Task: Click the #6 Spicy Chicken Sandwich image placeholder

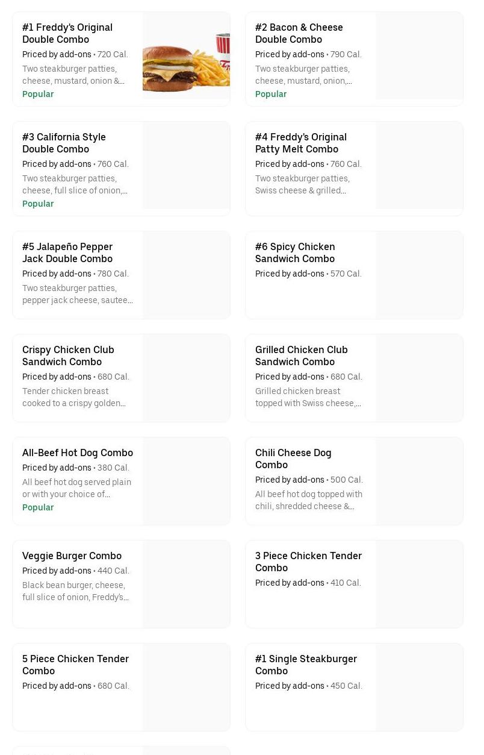Action: click(419, 275)
